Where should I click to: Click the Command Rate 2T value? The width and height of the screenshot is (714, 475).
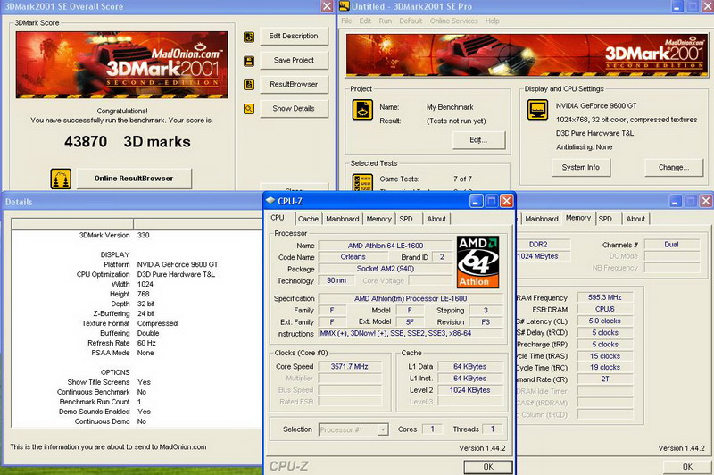point(605,379)
